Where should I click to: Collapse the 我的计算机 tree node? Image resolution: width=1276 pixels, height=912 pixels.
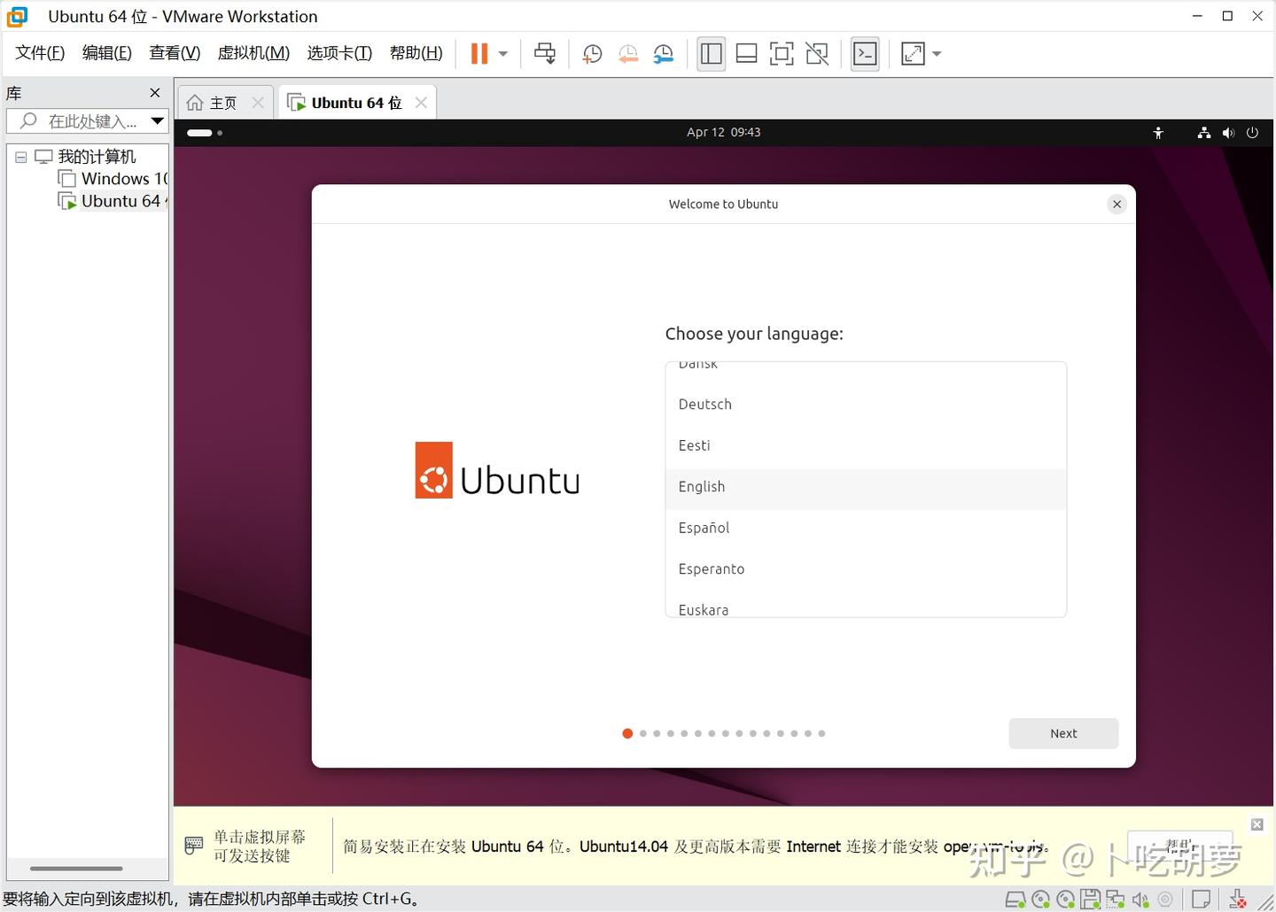point(20,157)
